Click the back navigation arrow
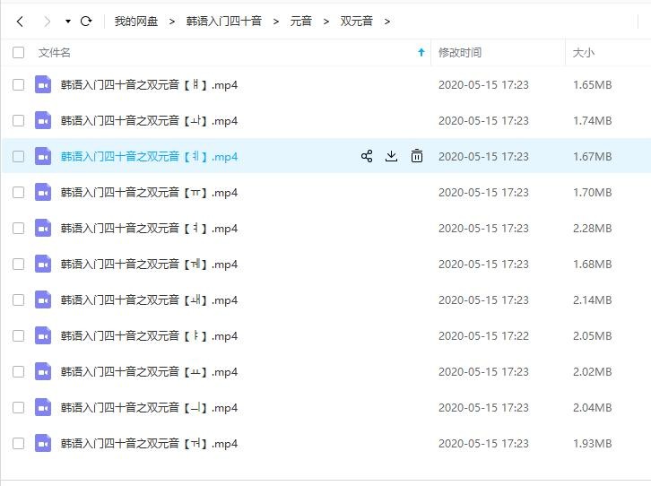The image size is (651, 486). click(20, 21)
